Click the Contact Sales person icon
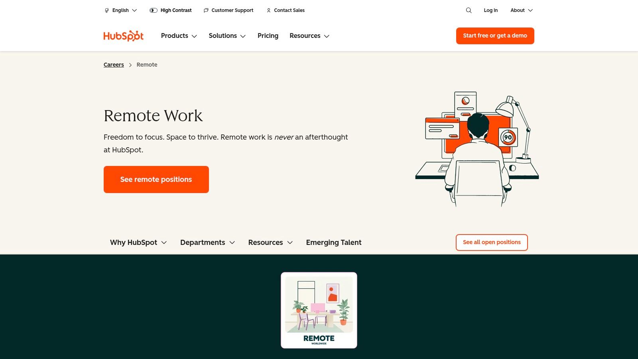This screenshot has width=638, height=359. (x=269, y=10)
